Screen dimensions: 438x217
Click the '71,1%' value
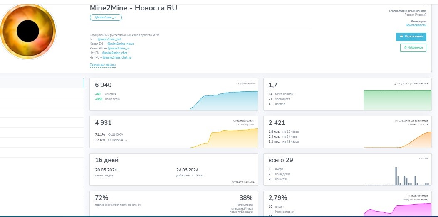pos(100,134)
